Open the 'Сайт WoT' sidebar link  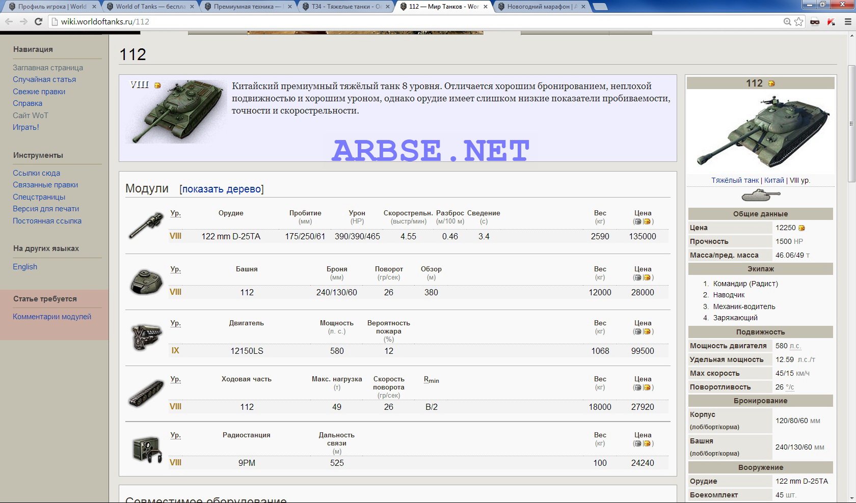31,116
